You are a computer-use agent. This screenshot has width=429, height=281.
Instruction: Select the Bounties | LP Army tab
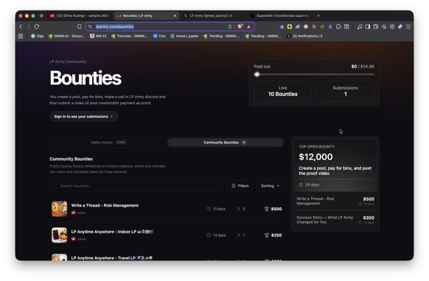[x=146, y=16]
